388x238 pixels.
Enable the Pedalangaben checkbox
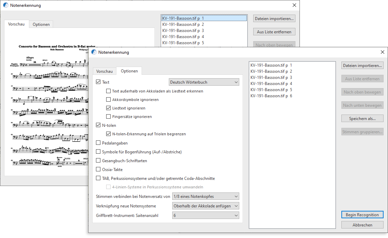point(98,143)
